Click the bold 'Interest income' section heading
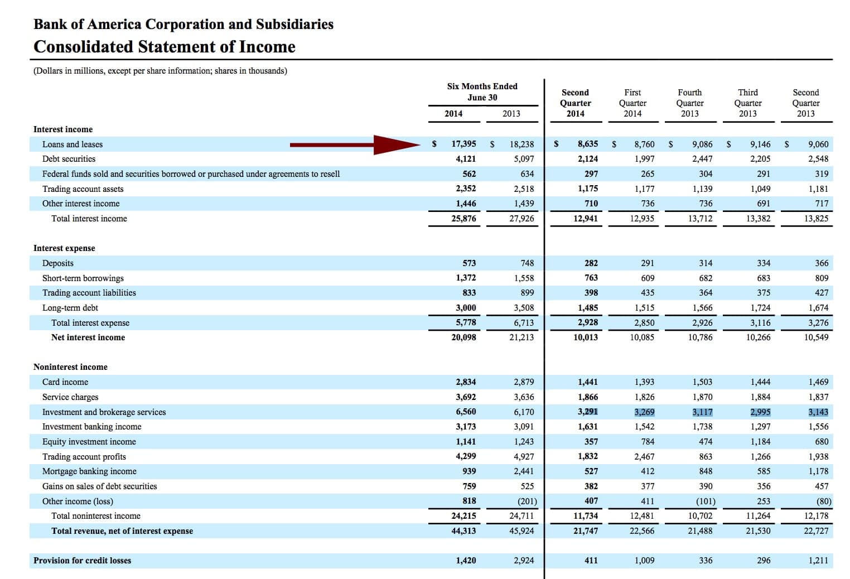 click(63, 129)
